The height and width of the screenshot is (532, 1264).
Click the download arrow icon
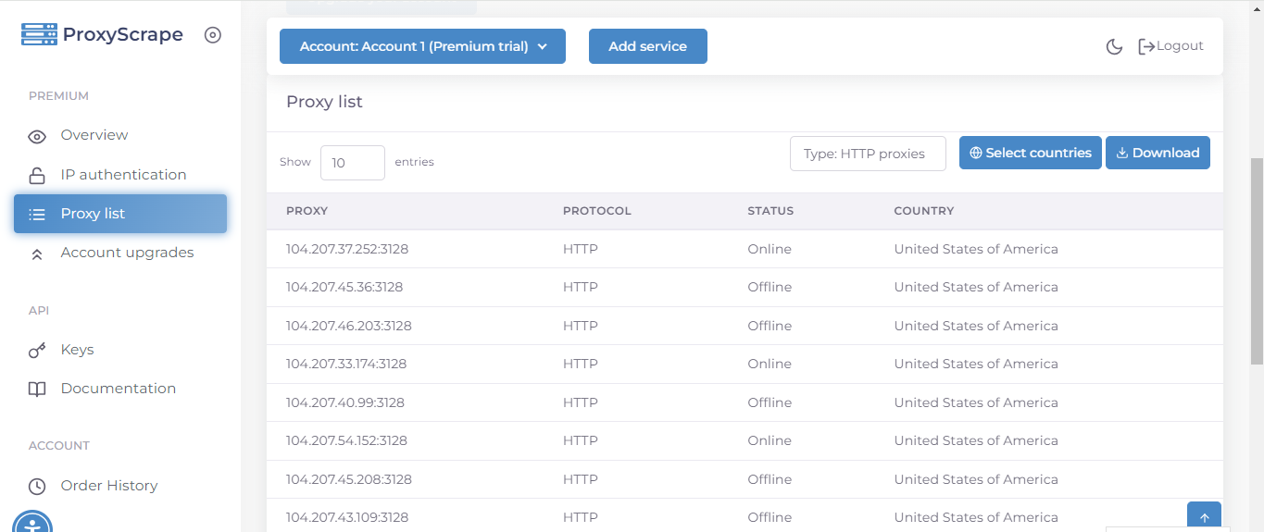1122,154
